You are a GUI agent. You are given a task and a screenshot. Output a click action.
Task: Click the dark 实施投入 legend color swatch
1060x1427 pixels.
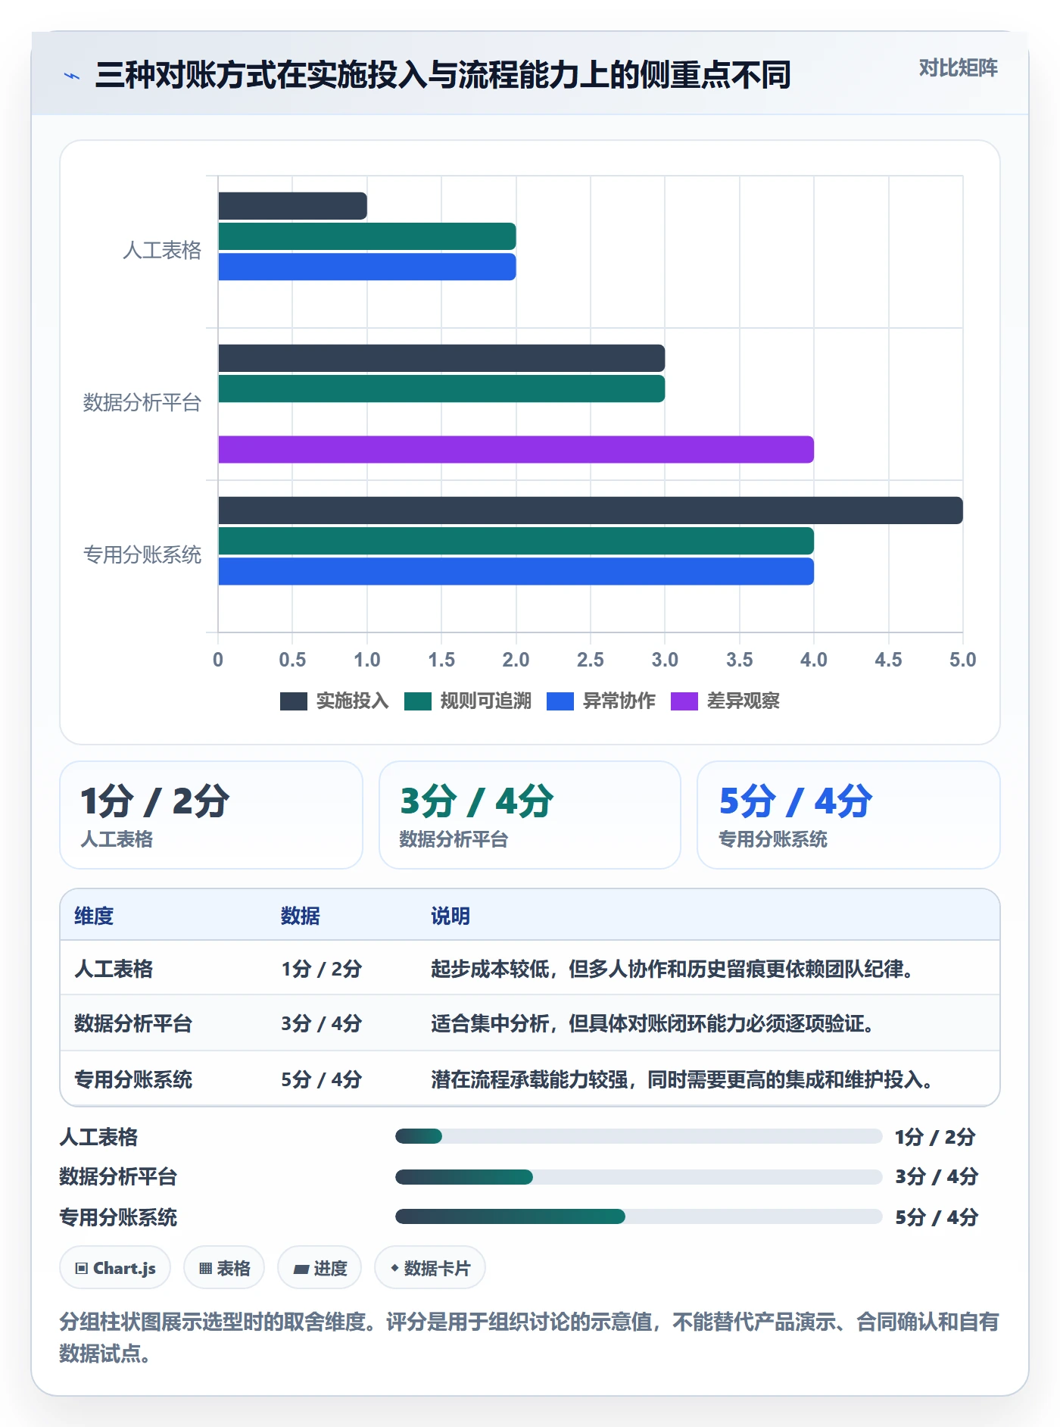coord(294,701)
